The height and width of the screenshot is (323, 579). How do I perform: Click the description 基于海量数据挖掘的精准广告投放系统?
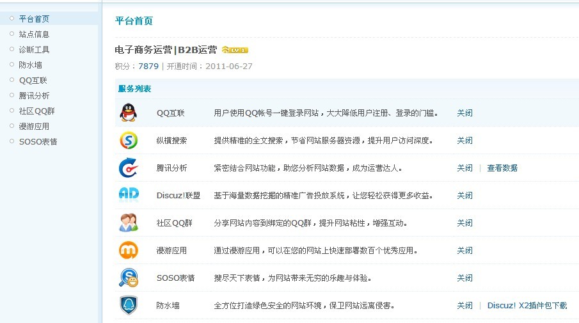pyautogui.click(x=323, y=195)
